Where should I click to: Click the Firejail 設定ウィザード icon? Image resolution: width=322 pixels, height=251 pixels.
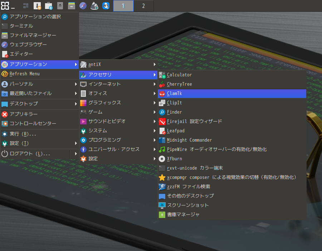pyautogui.click(x=162, y=122)
